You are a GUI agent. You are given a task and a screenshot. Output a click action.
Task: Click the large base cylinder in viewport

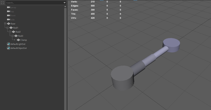coord(122,77)
